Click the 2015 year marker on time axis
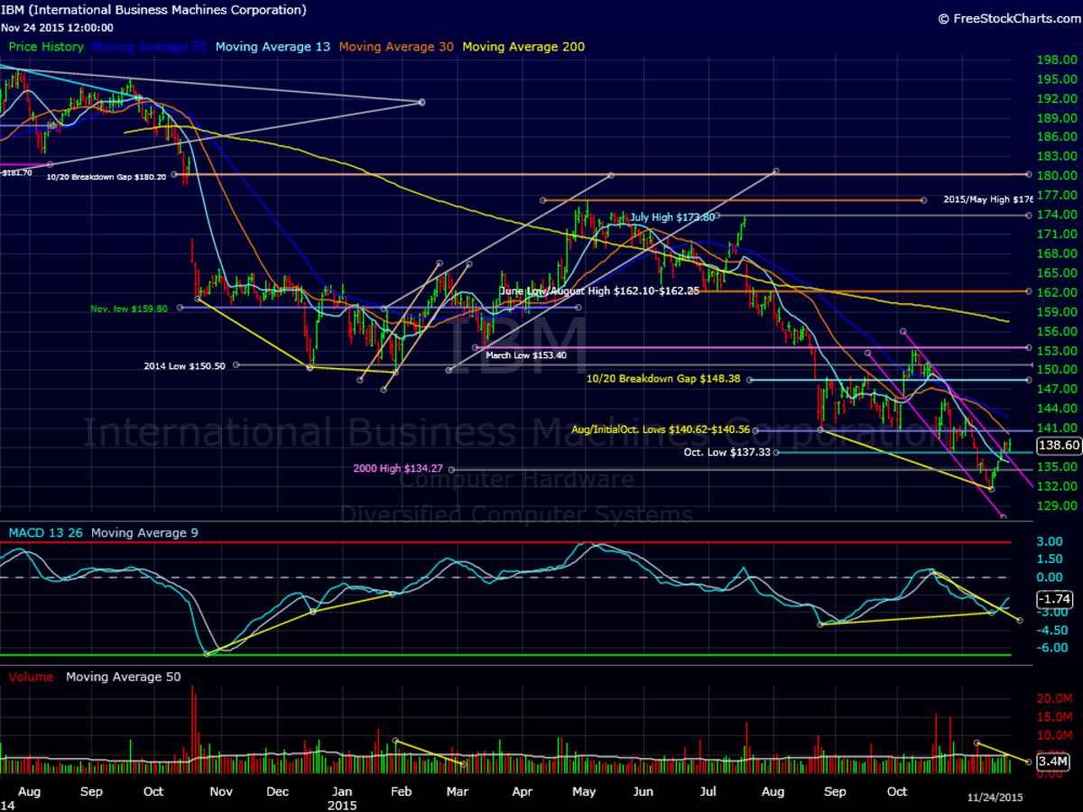The height and width of the screenshot is (812, 1083). 343,805
